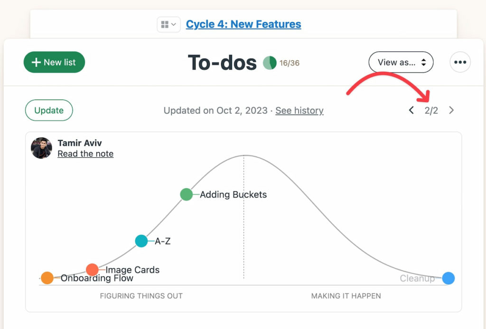Open the three-dots options menu
The width and height of the screenshot is (486, 329).
[460, 62]
